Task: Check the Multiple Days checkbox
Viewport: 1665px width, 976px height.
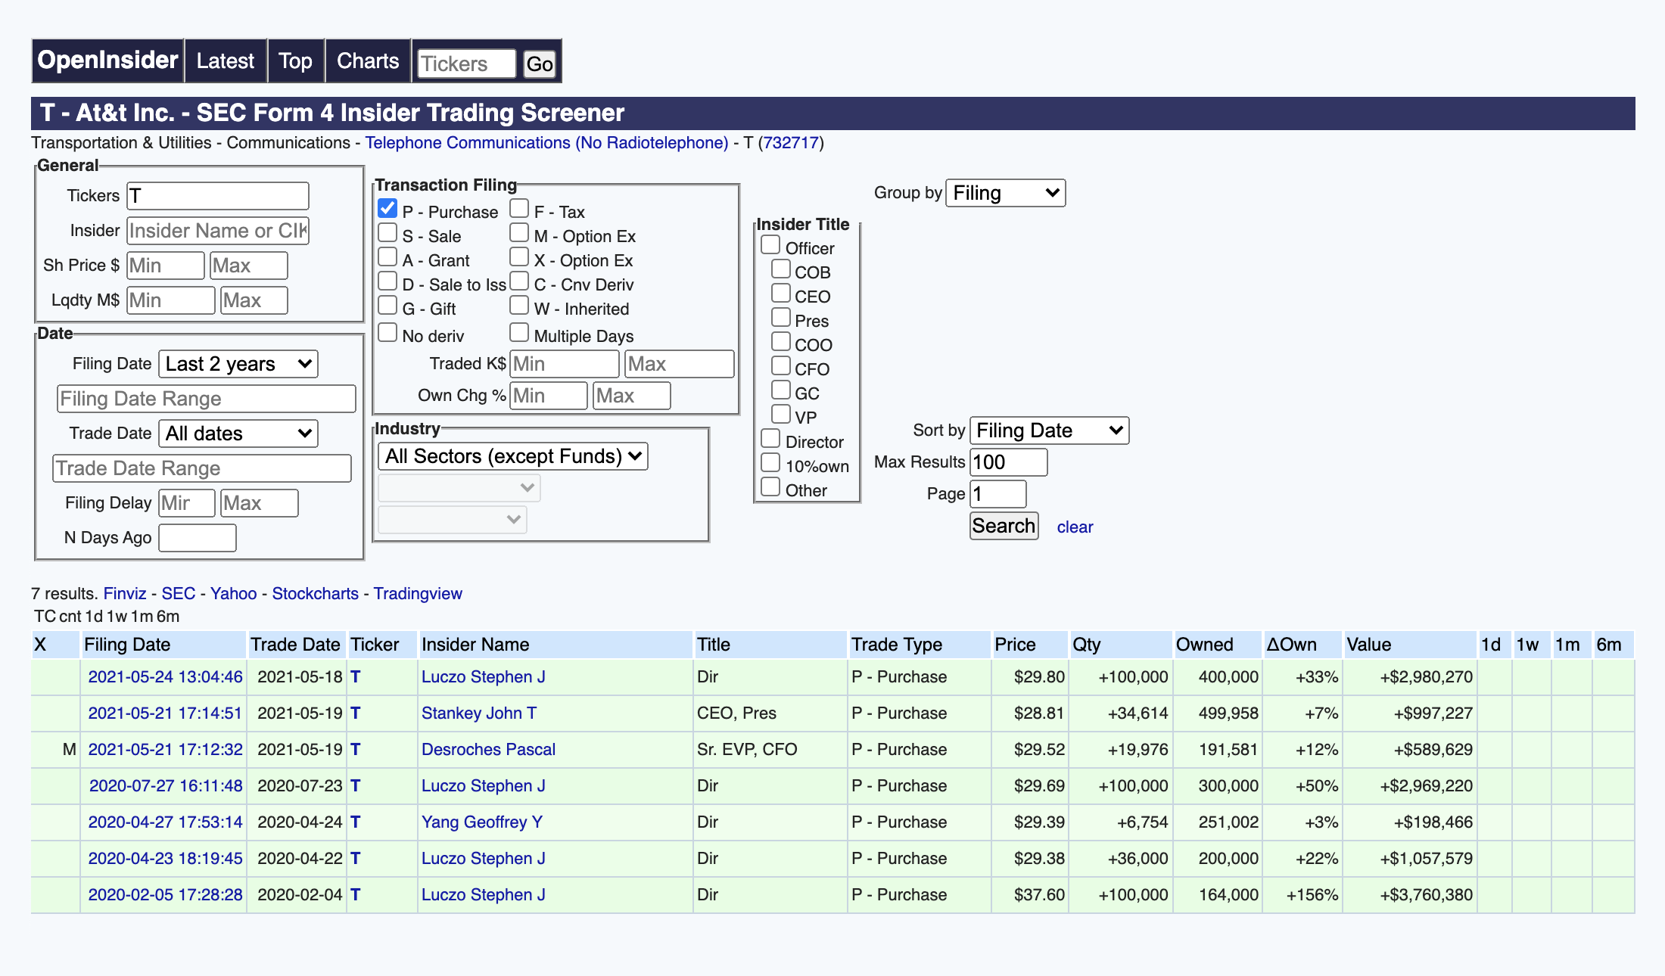Action: point(519,333)
